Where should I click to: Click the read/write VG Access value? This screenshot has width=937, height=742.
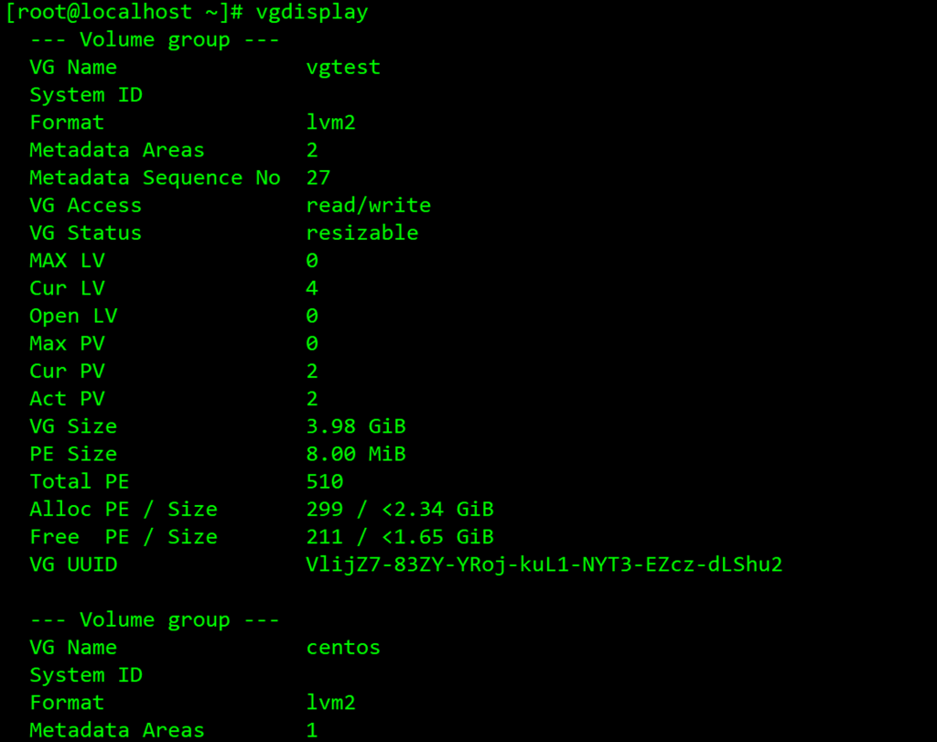(x=368, y=206)
